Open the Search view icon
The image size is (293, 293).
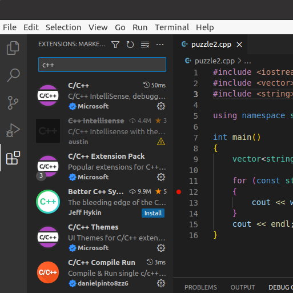click(x=13, y=75)
